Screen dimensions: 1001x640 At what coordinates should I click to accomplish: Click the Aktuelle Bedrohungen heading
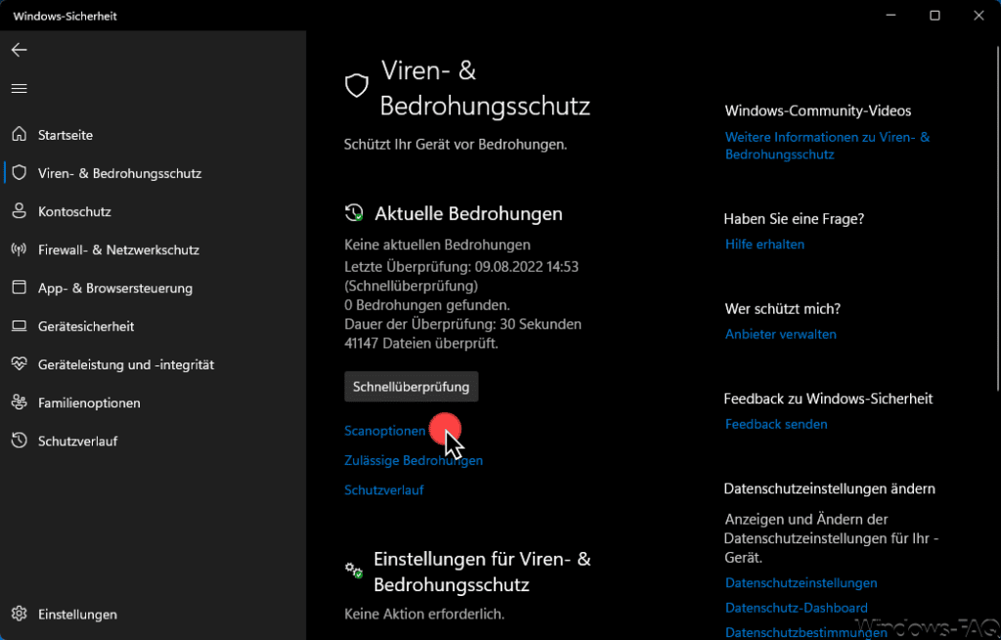[468, 213]
